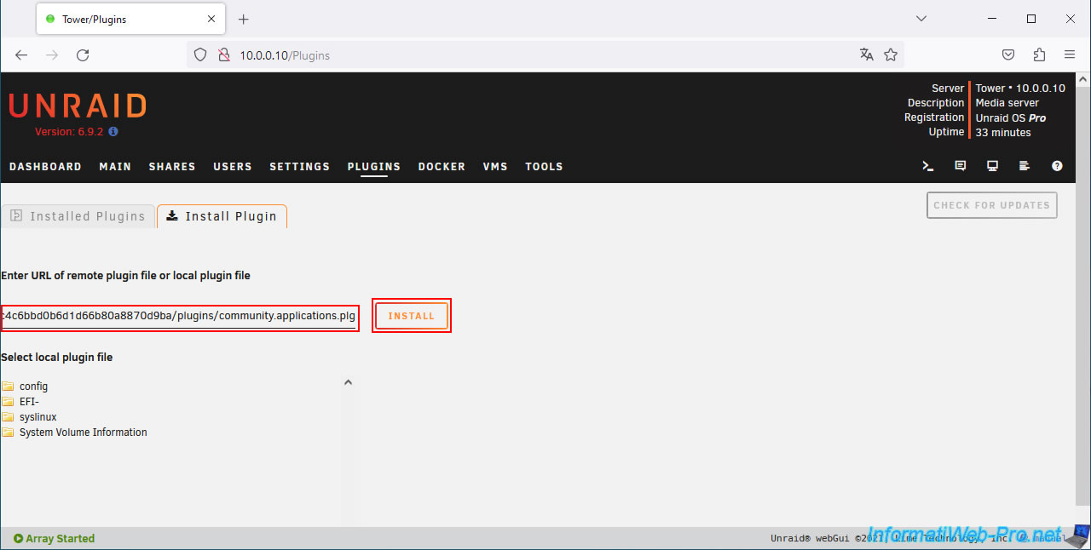The height and width of the screenshot is (550, 1091).
Task: Click the browser translate page icon
Action: point(867,54)
